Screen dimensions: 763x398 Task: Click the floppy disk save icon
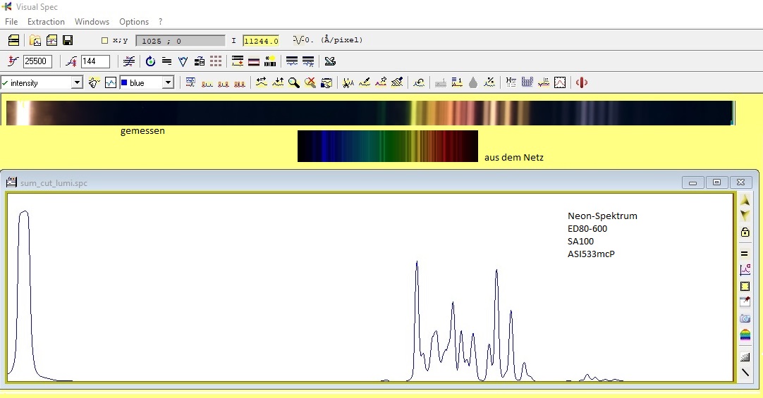(68, 40)
